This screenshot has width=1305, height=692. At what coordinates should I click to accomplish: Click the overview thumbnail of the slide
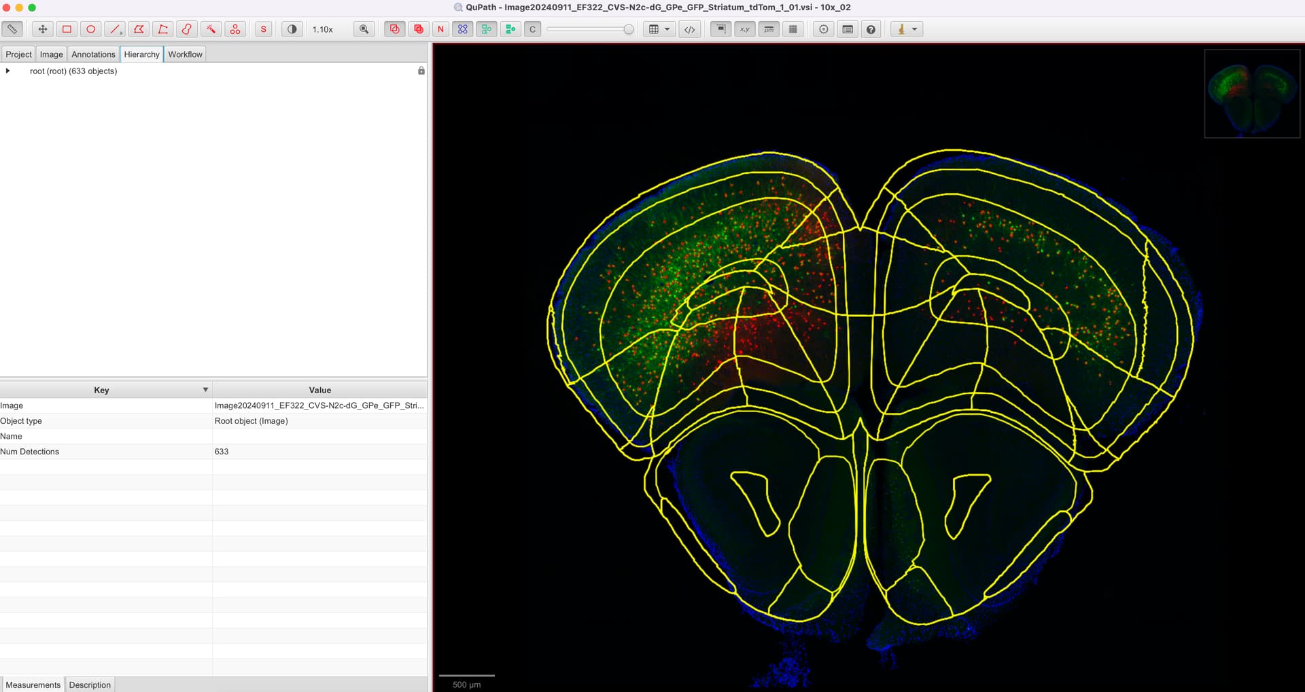(x=1252, y=92)
